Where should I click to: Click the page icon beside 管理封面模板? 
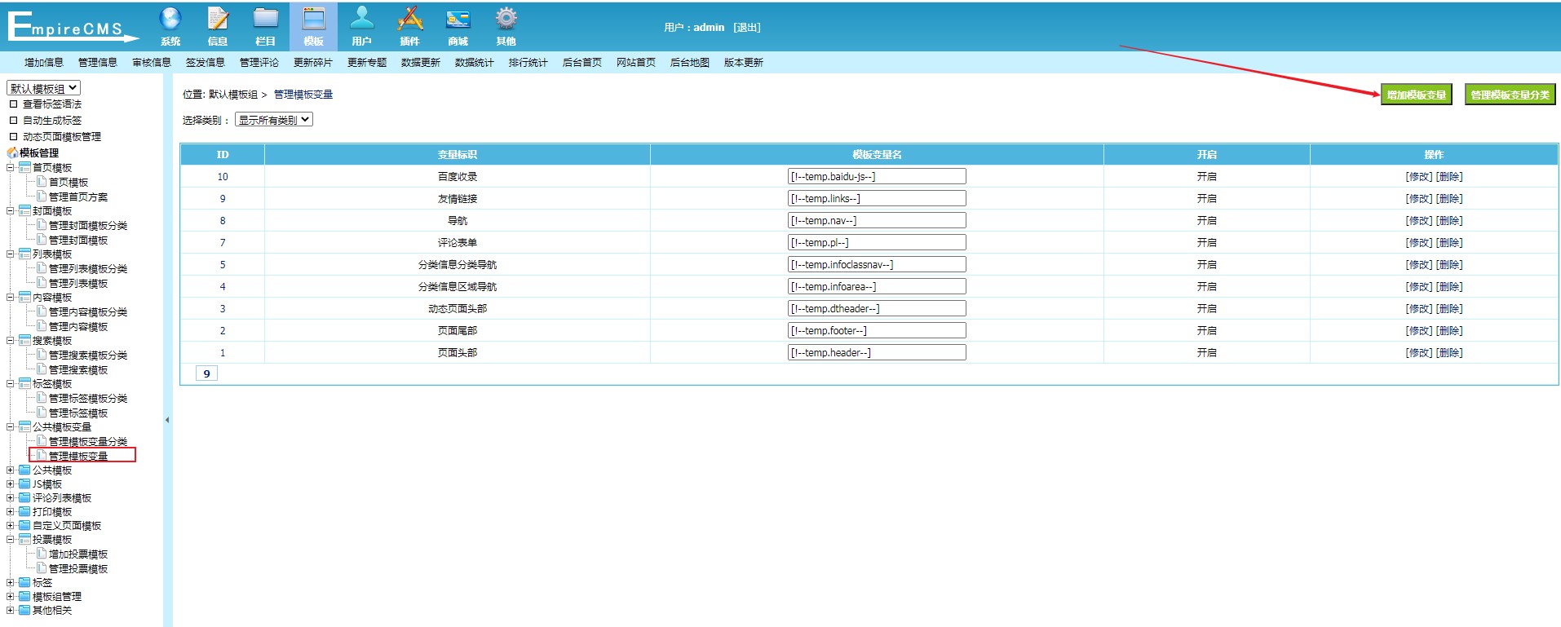(x=42, y=240)
